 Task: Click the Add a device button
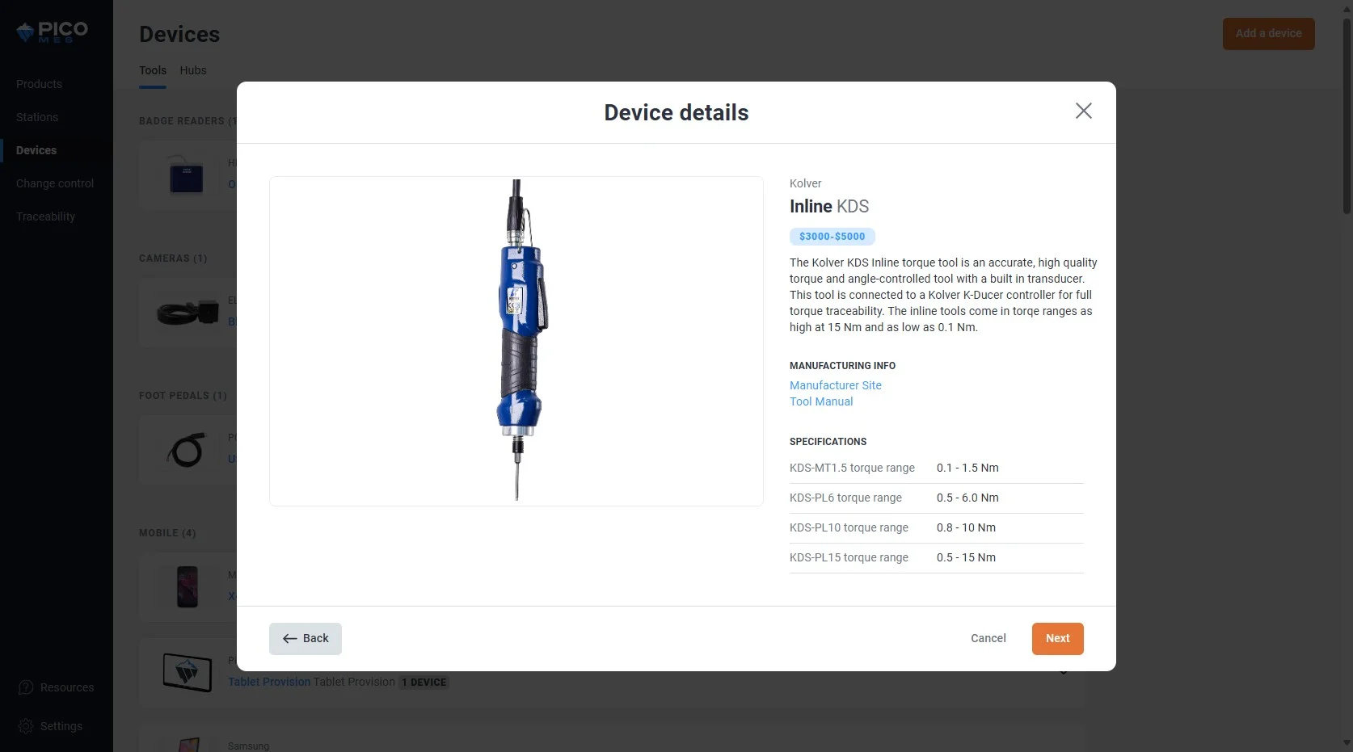pos(1268,34)
